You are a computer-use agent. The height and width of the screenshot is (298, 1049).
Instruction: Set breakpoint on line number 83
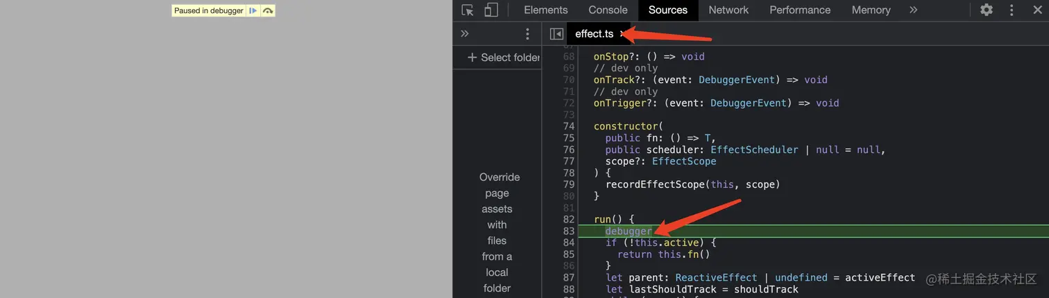(x=569, y=231)
